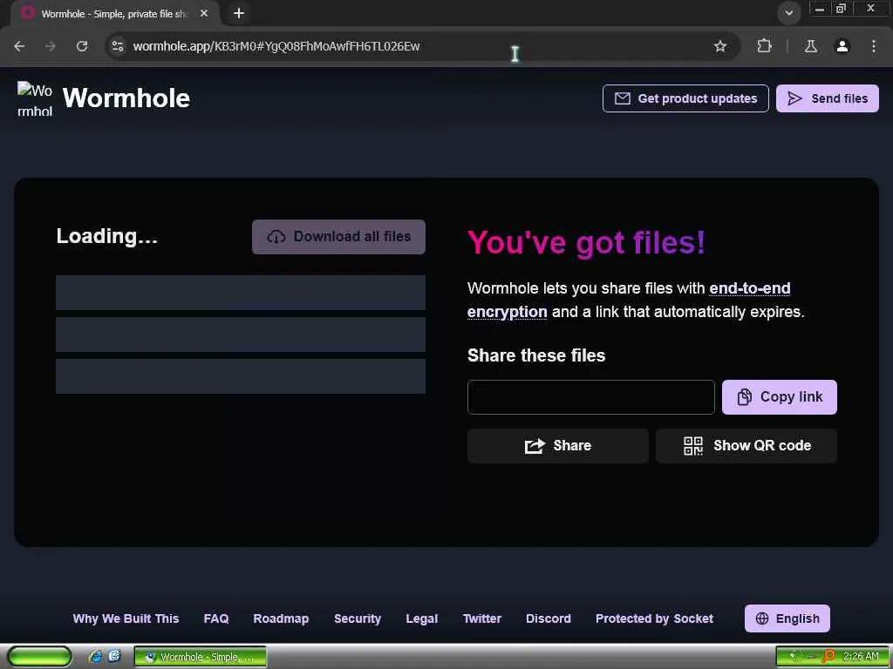Click the Wormhole title heading
The width and height of the screenshot is (893, 669).
pyautogui.click(x=126, y=98)
